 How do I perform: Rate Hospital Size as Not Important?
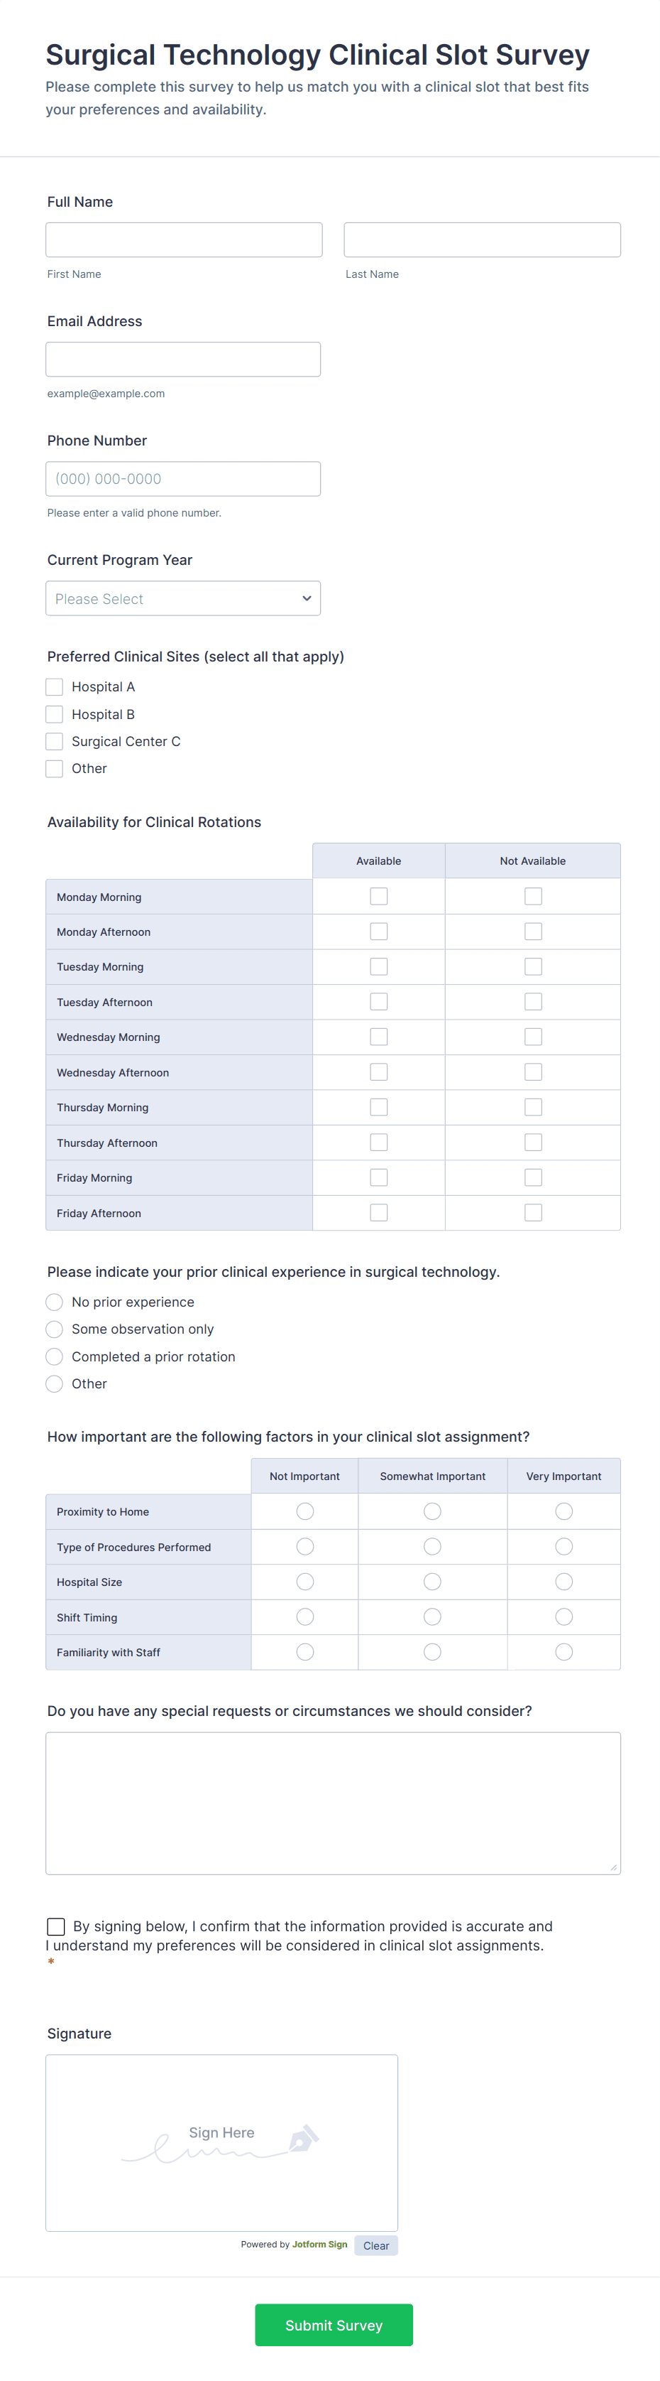click(304, 1582)
